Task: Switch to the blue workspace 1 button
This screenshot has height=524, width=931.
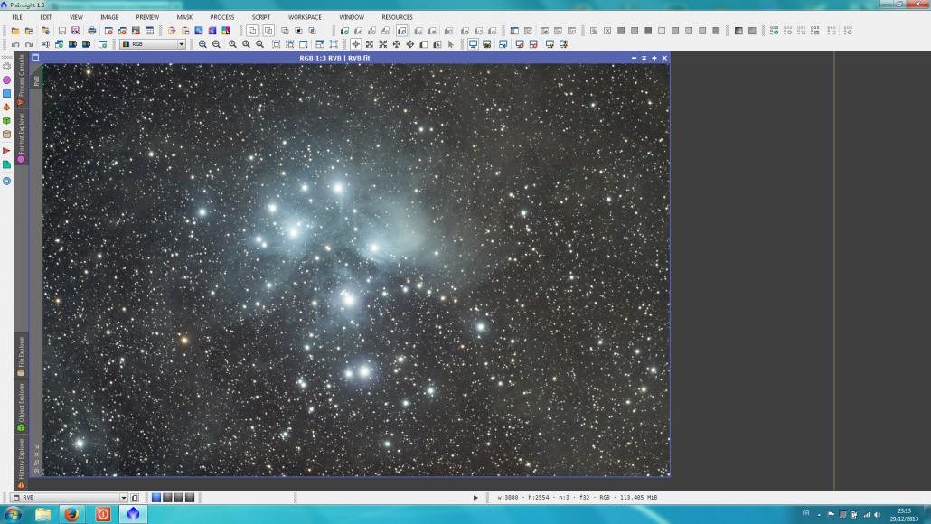Action: point(156,498)
